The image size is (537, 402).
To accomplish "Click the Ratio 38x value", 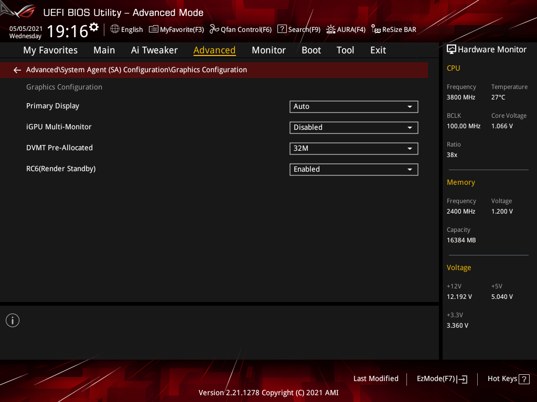I will coord(452,155).
